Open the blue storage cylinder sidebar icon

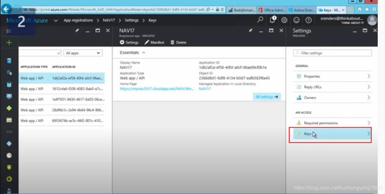coord(9,84)
